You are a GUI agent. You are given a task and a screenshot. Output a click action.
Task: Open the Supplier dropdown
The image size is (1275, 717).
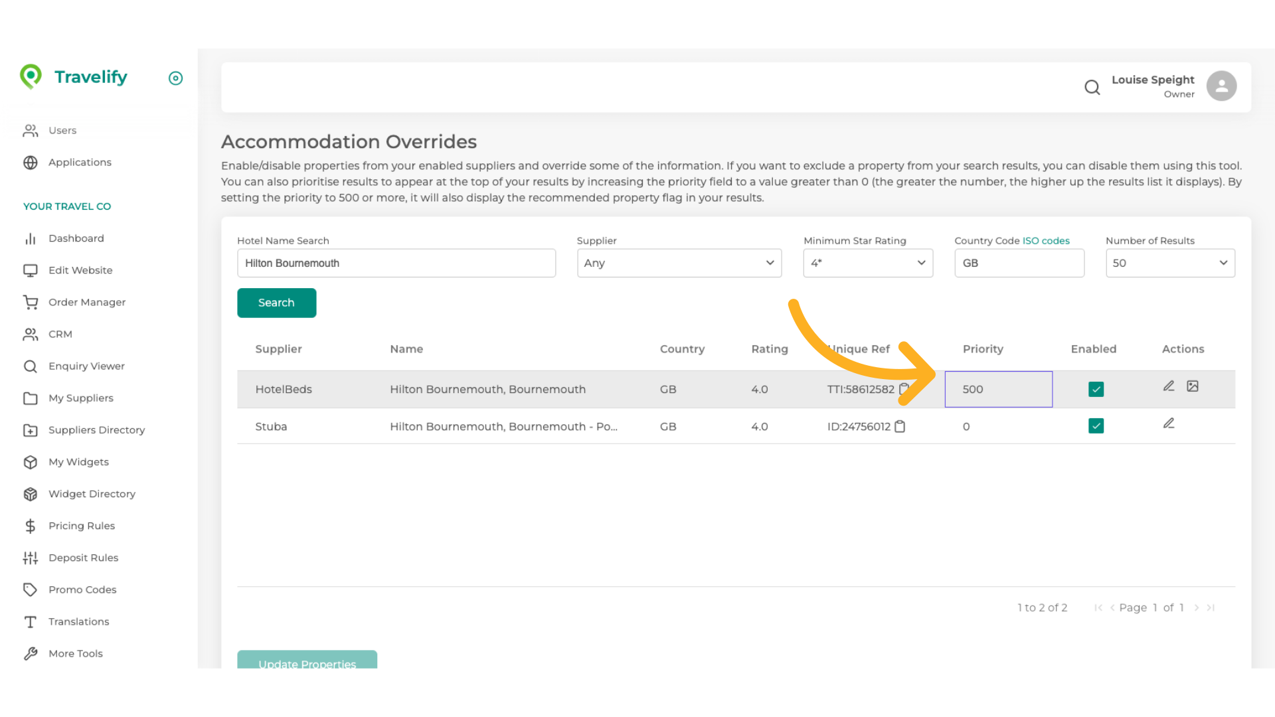tap(679, 263)
